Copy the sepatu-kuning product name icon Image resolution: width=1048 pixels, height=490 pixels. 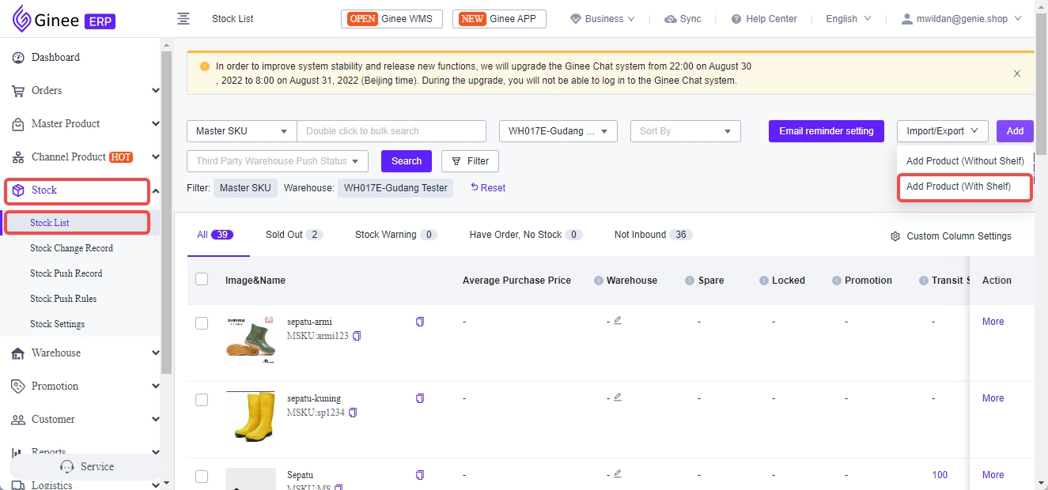pyautogui.click(x=420, y=398)
